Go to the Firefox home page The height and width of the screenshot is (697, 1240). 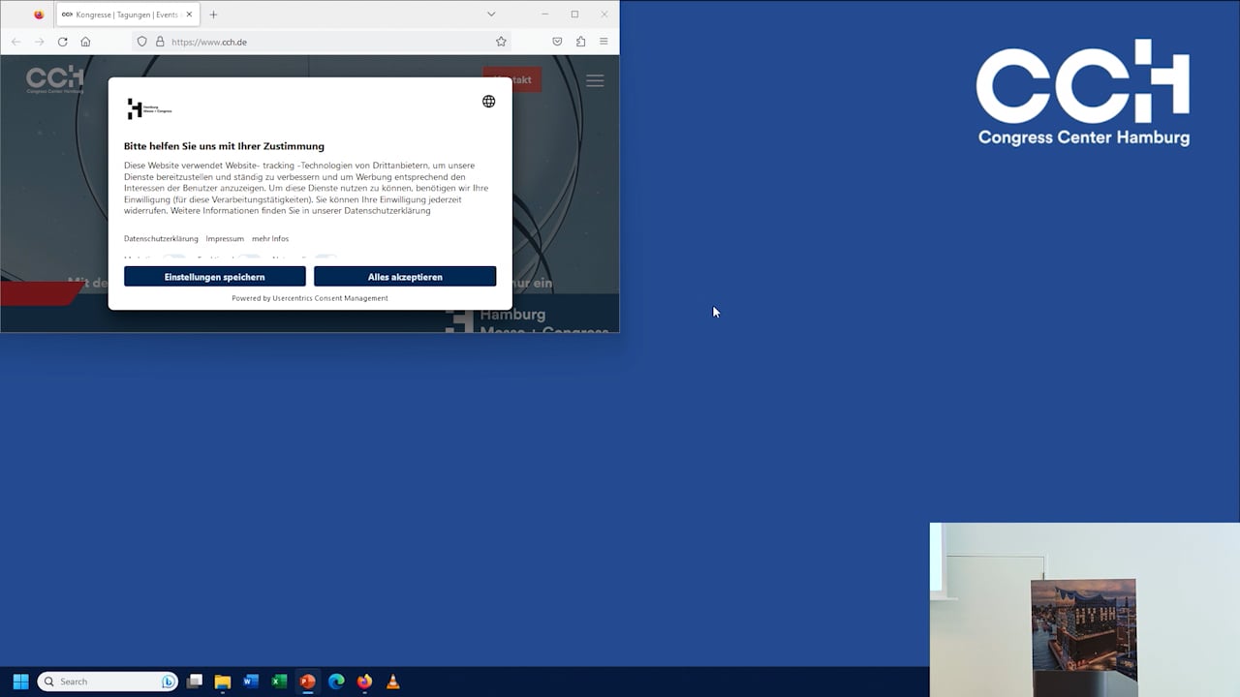(x=85, y=42)
